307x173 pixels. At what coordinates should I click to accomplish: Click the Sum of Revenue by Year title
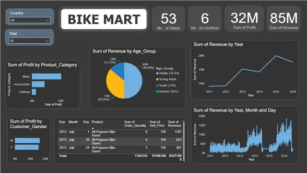click(219, 45)
